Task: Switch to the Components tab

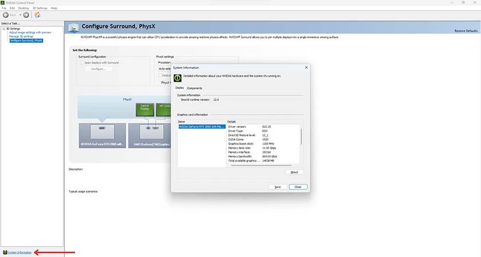Action: [x=195, y=88]
